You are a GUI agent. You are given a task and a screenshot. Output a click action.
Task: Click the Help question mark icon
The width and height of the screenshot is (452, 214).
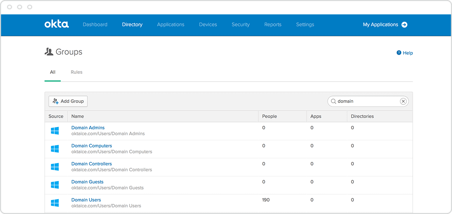click(399, 53)
